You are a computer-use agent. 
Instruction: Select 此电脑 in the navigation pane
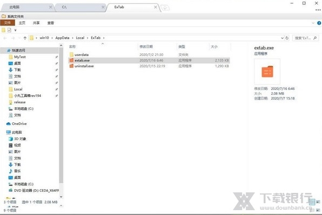pyautogui.click(x=17, y=132)
